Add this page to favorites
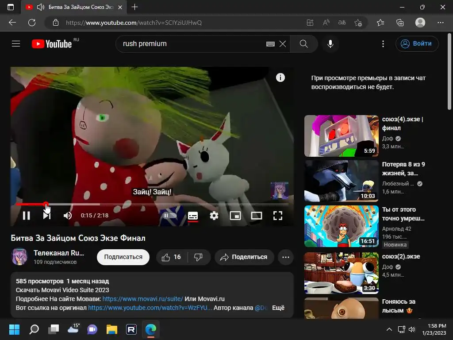 tap(358, 23)
